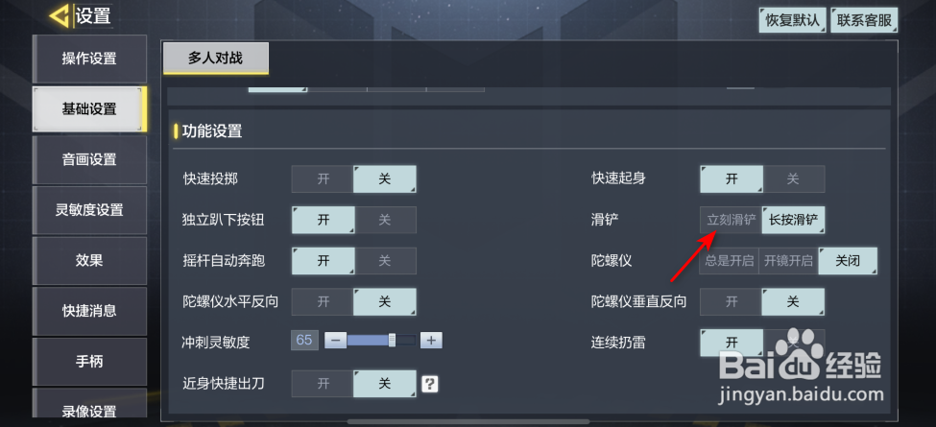
Task: Click the yellow back arrow icon
Action: [x=60, y=16]
